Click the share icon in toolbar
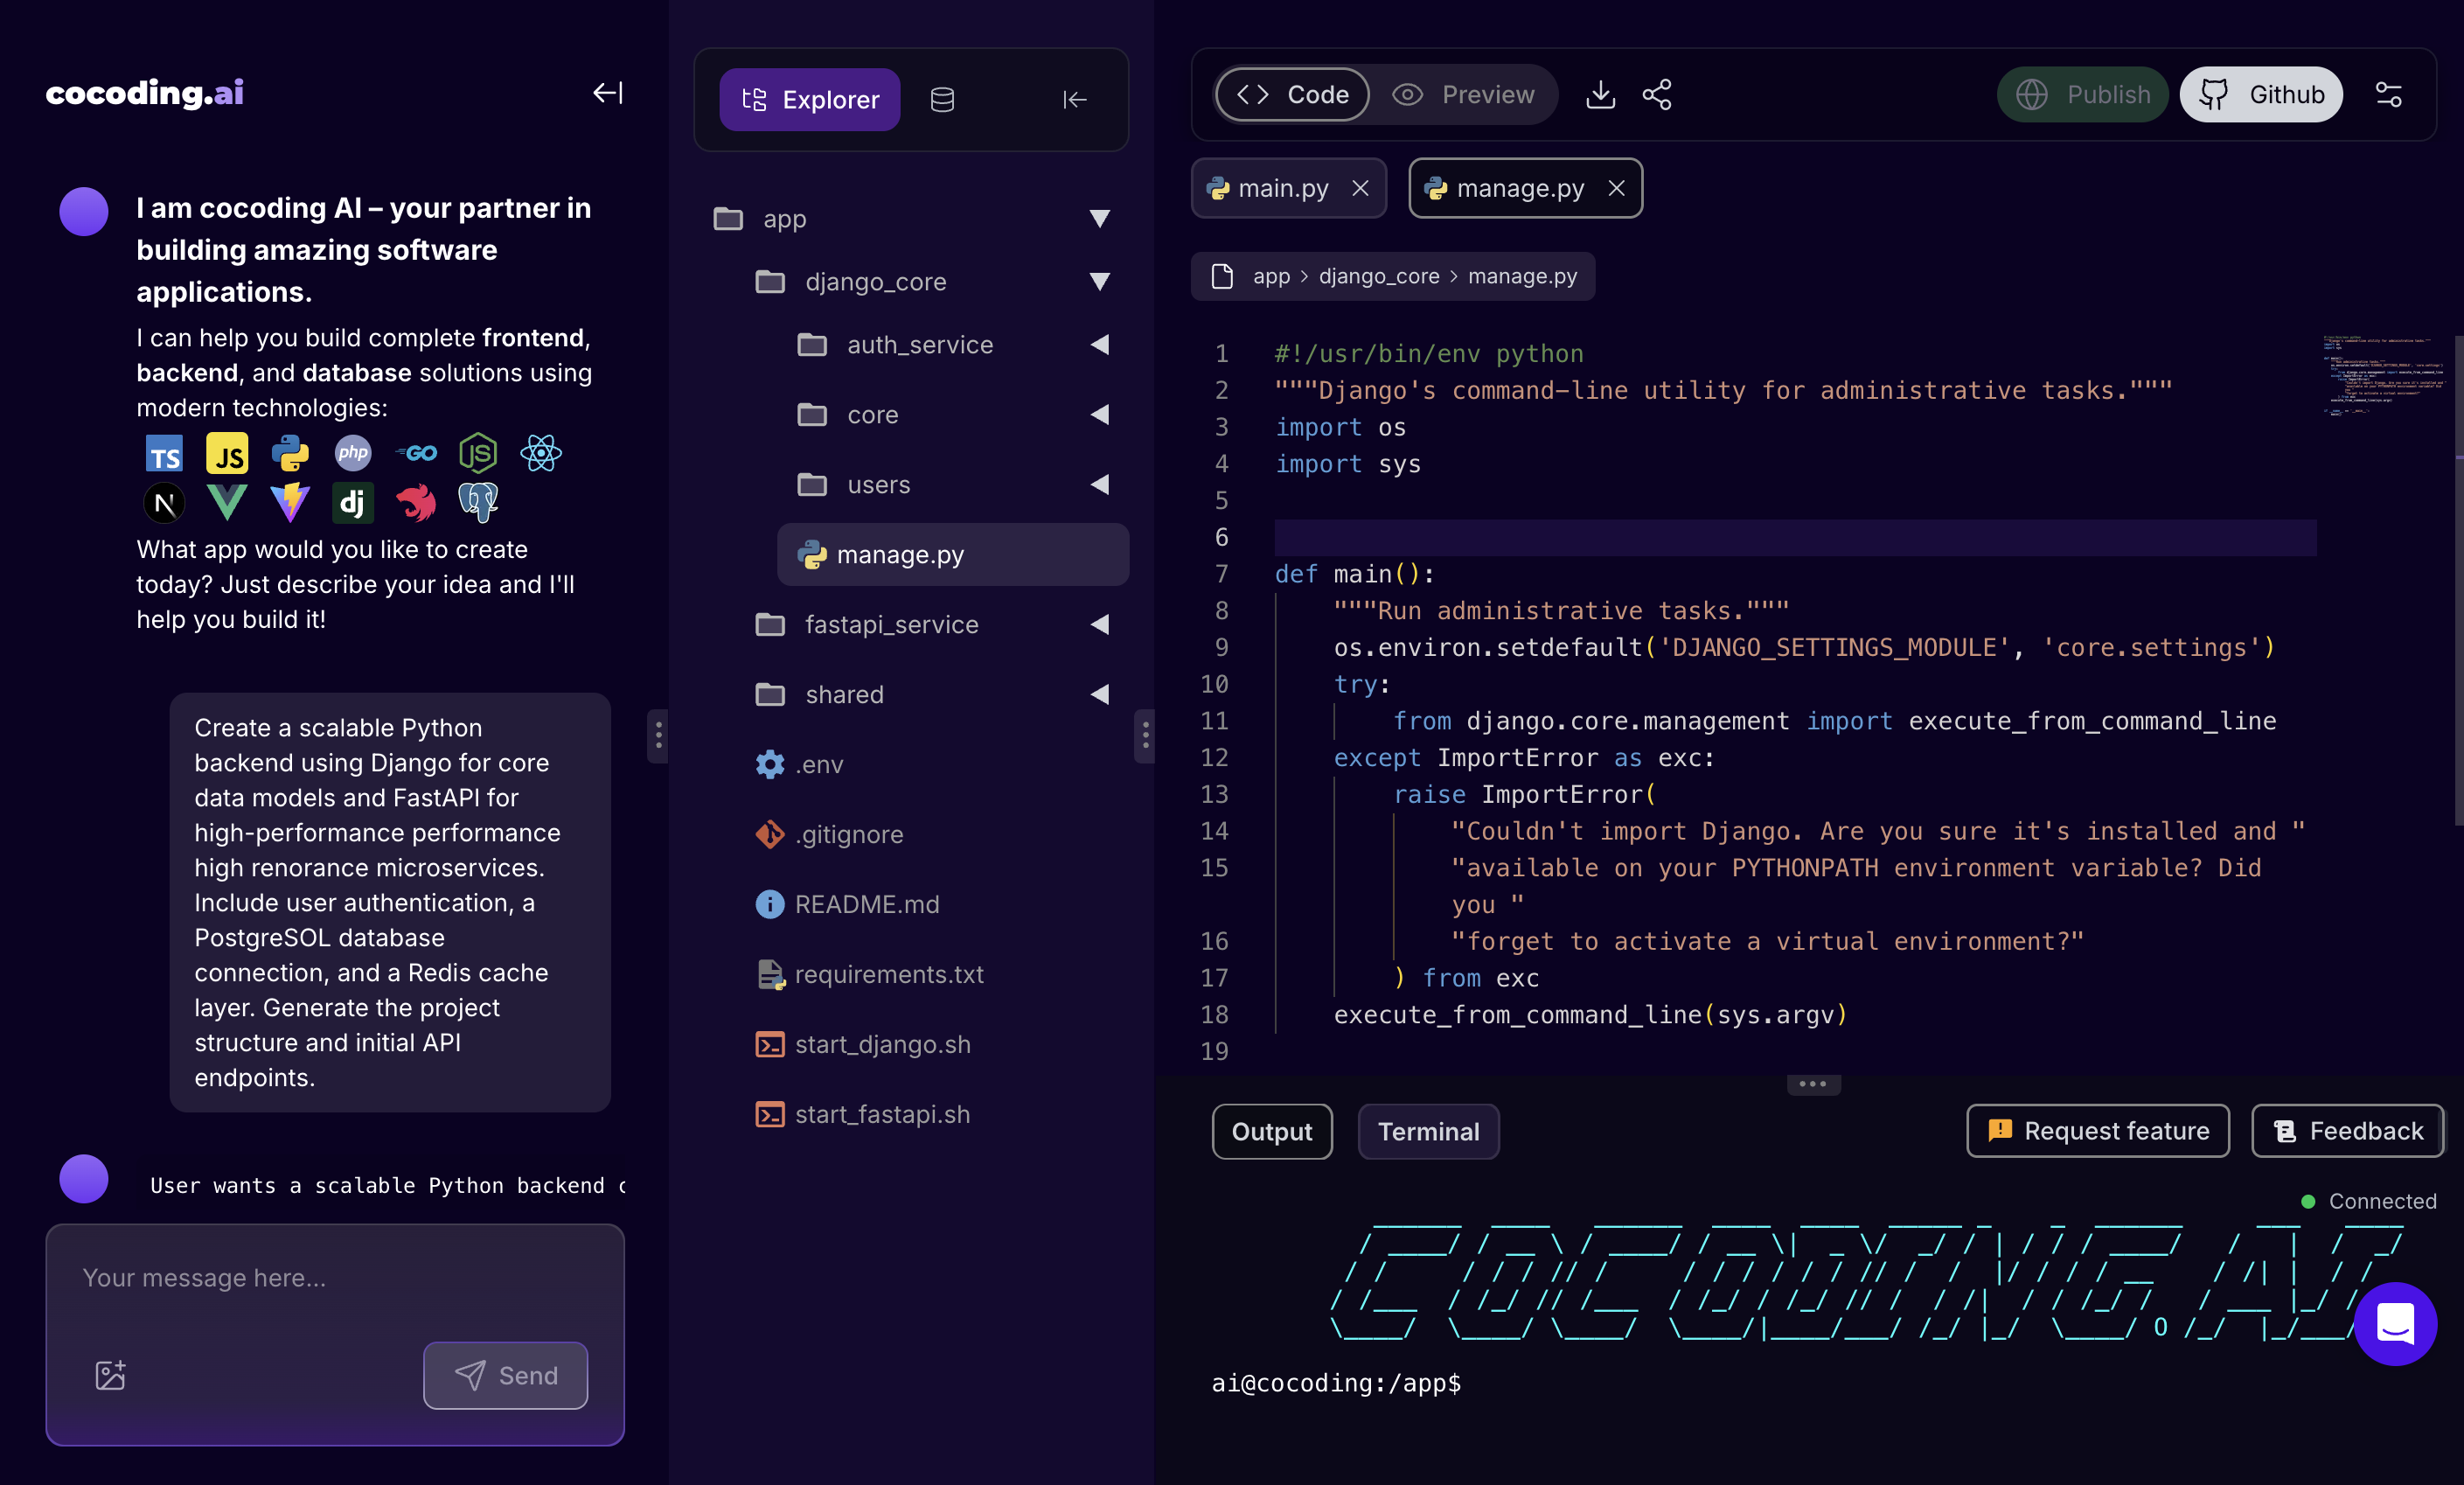2464x1485 pixels. (x=1657, y=95)
